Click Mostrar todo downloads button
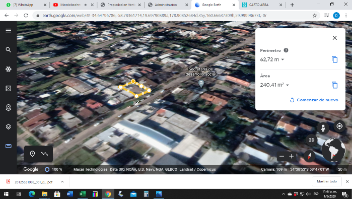Viewport: 352px width, 199px height. 327,181
